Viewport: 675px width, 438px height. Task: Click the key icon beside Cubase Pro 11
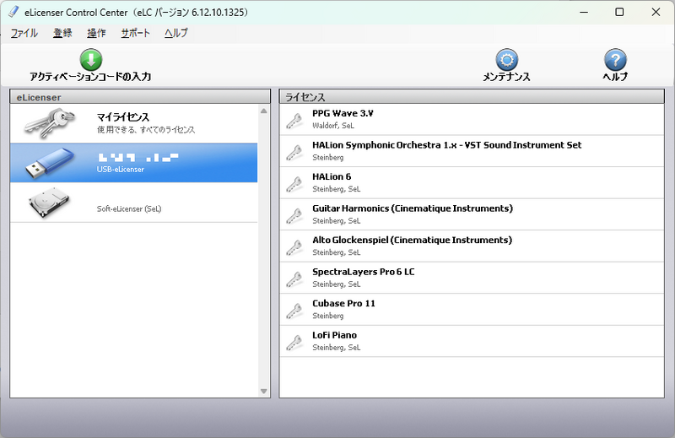click(x=294, y=311)
